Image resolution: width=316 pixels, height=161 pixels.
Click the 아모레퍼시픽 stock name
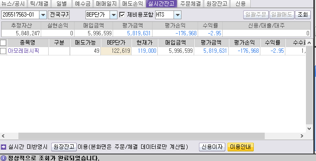24,51
